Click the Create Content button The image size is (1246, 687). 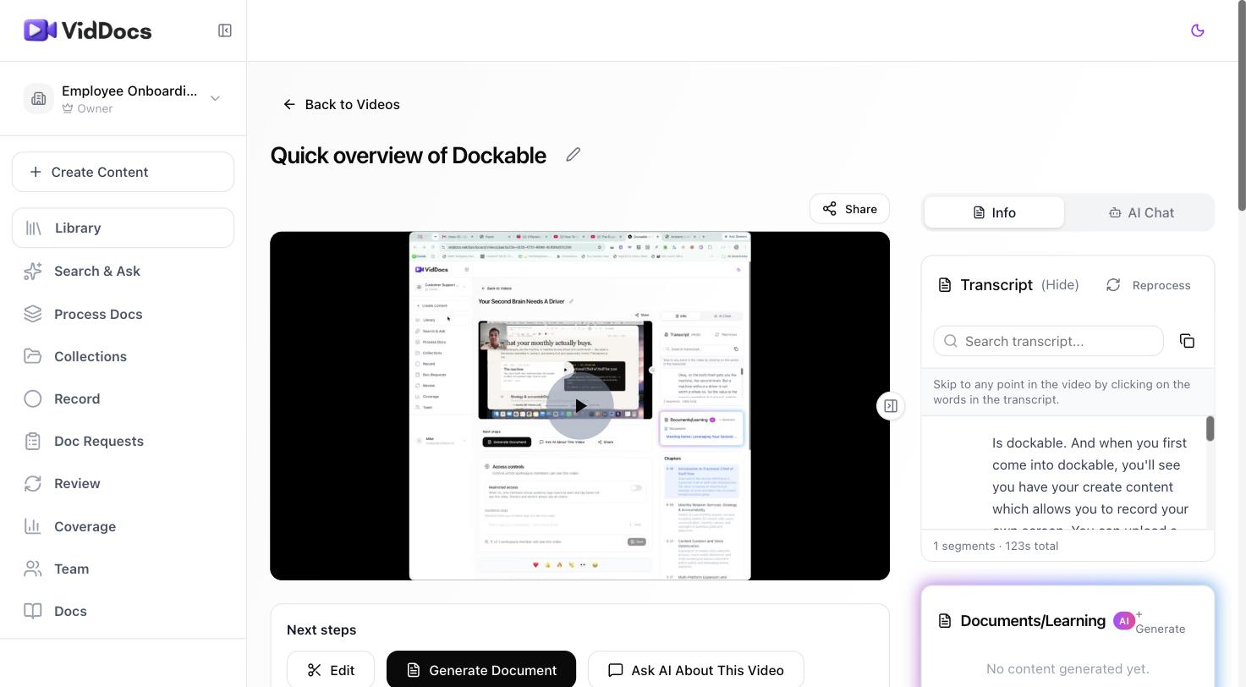123,172
